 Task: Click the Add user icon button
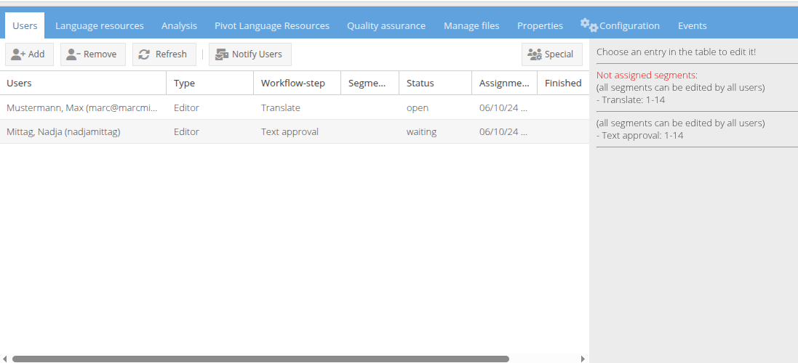[x=19, y=54]
